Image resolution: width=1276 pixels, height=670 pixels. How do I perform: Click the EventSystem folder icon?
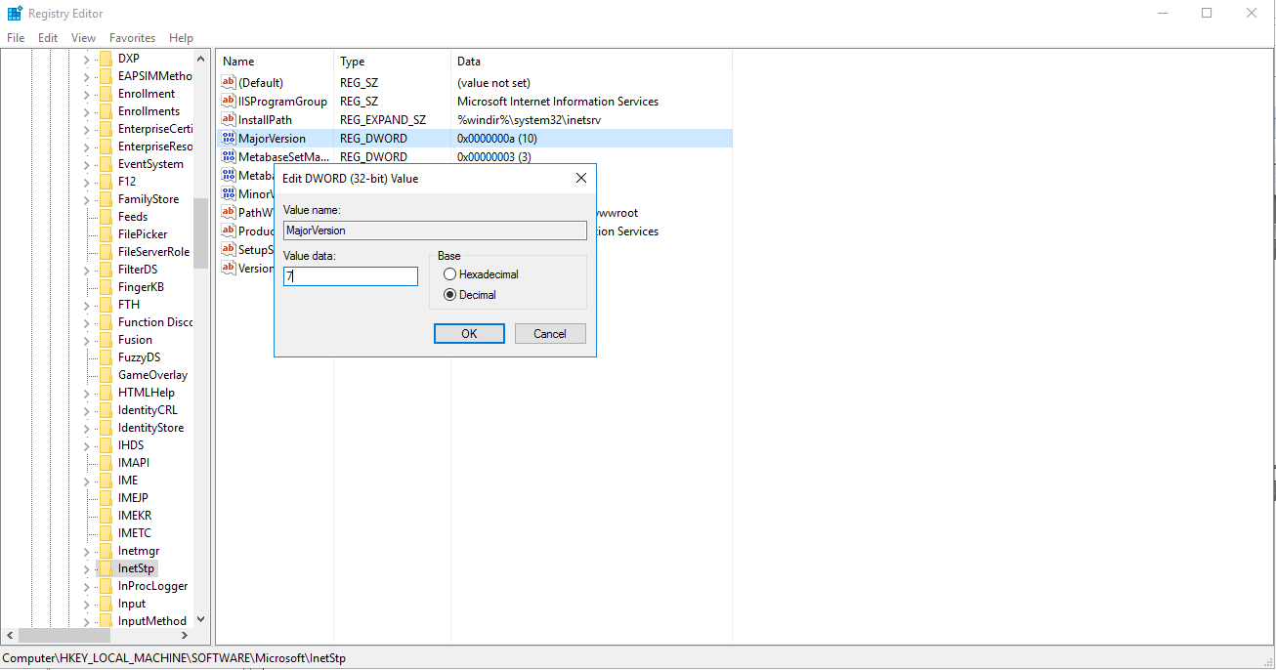point(106,164)
